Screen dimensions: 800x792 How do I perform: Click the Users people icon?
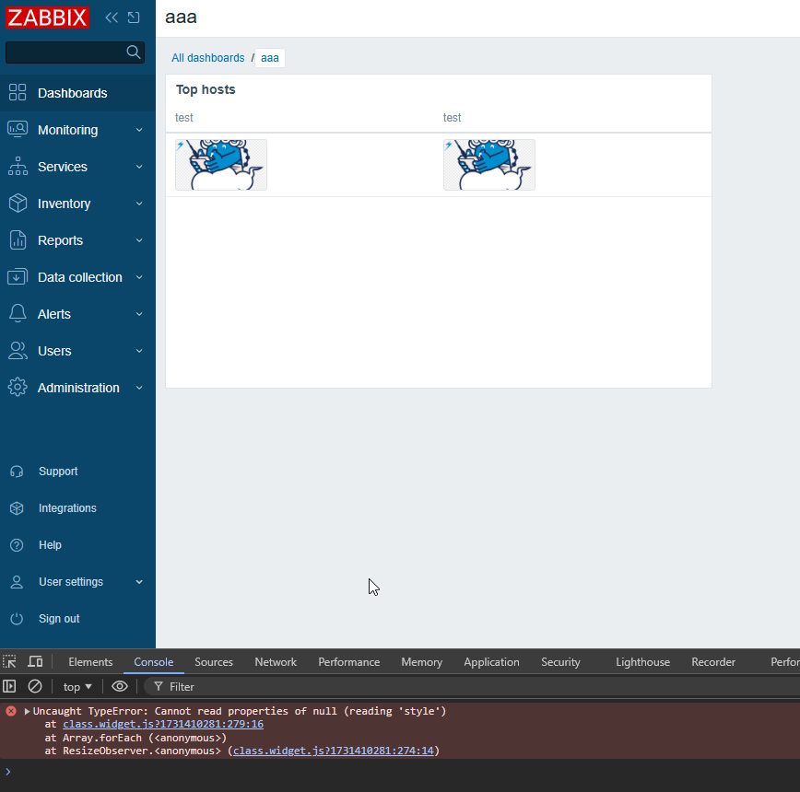tap(18, 351)
